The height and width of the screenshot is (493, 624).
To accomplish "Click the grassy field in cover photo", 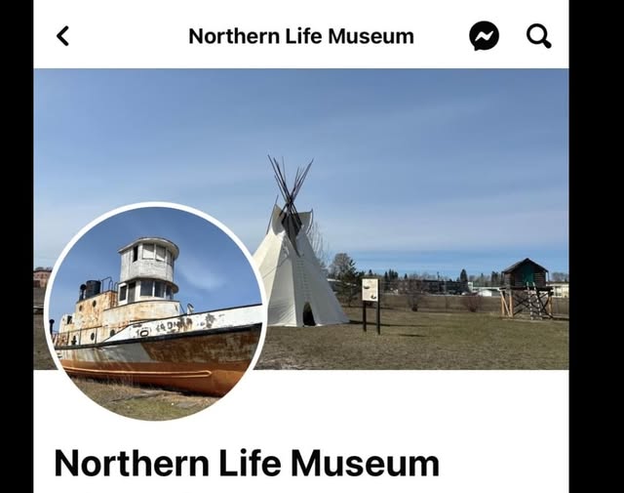I will coord(418,343).
